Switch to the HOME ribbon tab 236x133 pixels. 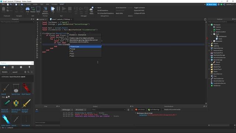click(28, 4)
